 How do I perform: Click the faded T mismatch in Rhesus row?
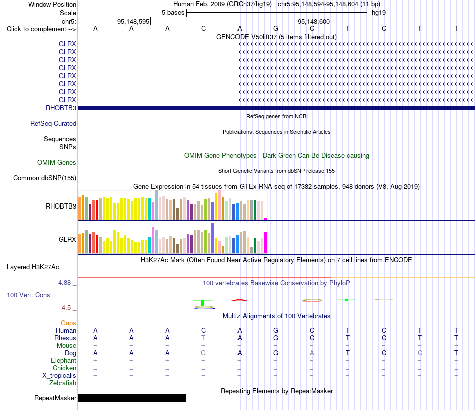(203, 338)
